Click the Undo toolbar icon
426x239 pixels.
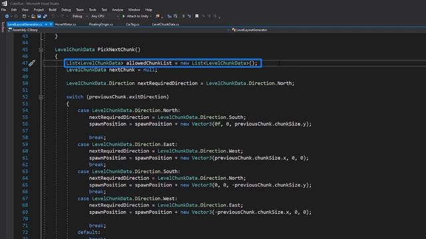pos(53,16)
